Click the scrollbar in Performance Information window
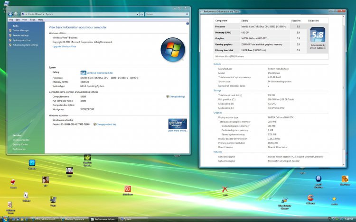 (x=343, y=88)
